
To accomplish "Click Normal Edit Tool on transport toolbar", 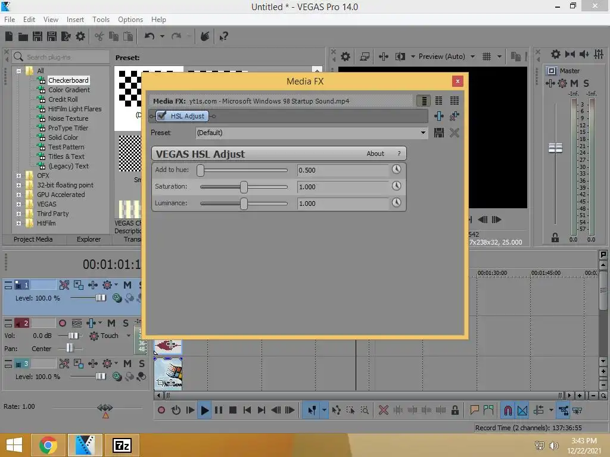I will pyautogui.click(x=312, y=411).
